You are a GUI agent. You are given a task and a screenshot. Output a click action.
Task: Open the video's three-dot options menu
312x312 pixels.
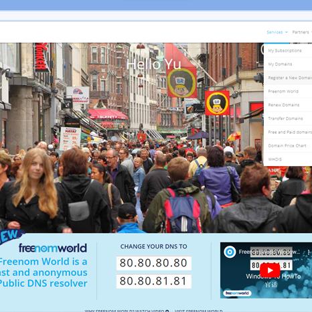[x=309, y=252]
